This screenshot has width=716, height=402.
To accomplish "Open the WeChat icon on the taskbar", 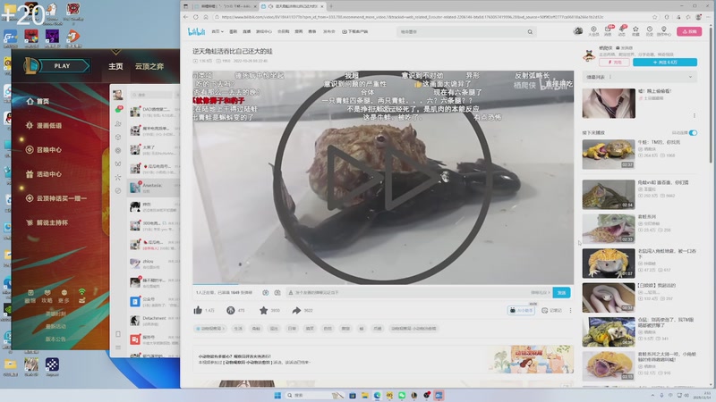I will pos(402,395).
